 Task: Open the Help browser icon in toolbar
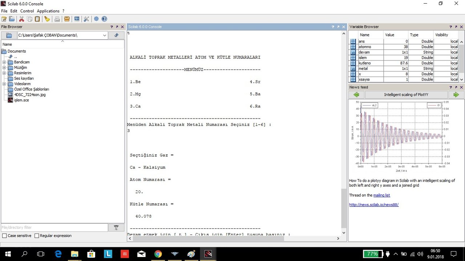coord(104,19)
